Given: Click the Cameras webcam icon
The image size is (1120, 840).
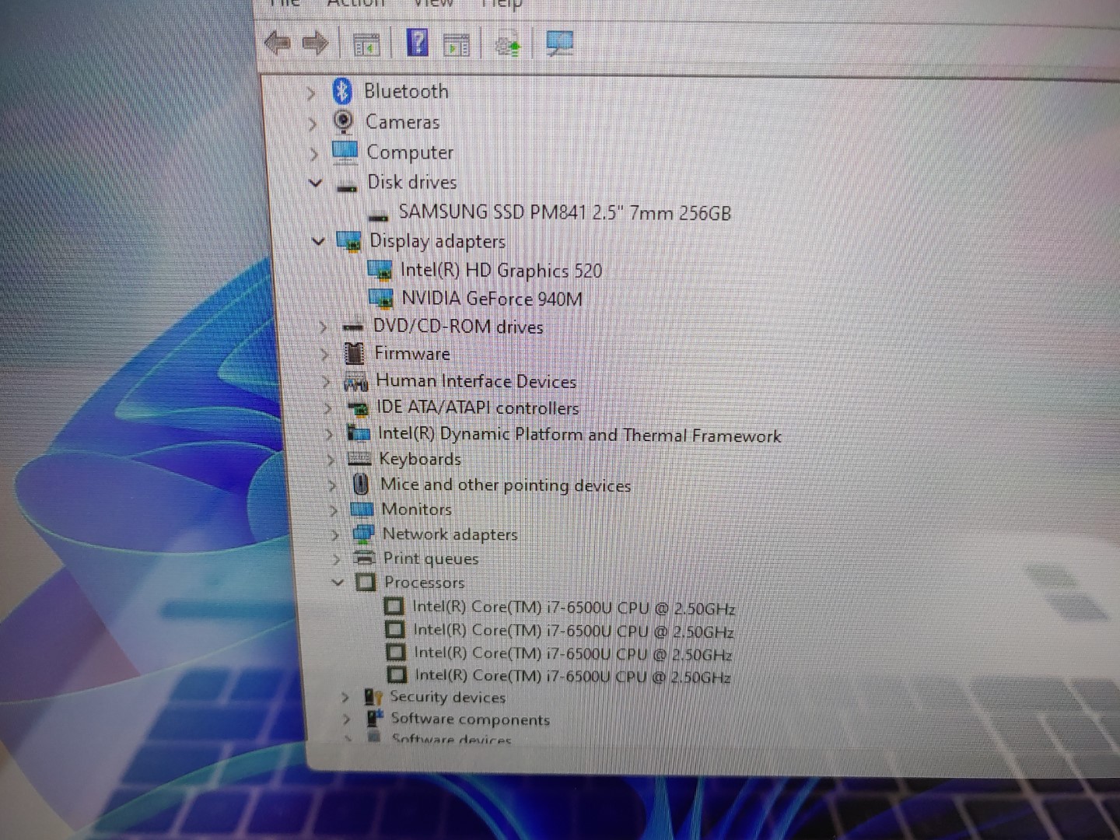Looking at the screenshot, I should point(343,121).
